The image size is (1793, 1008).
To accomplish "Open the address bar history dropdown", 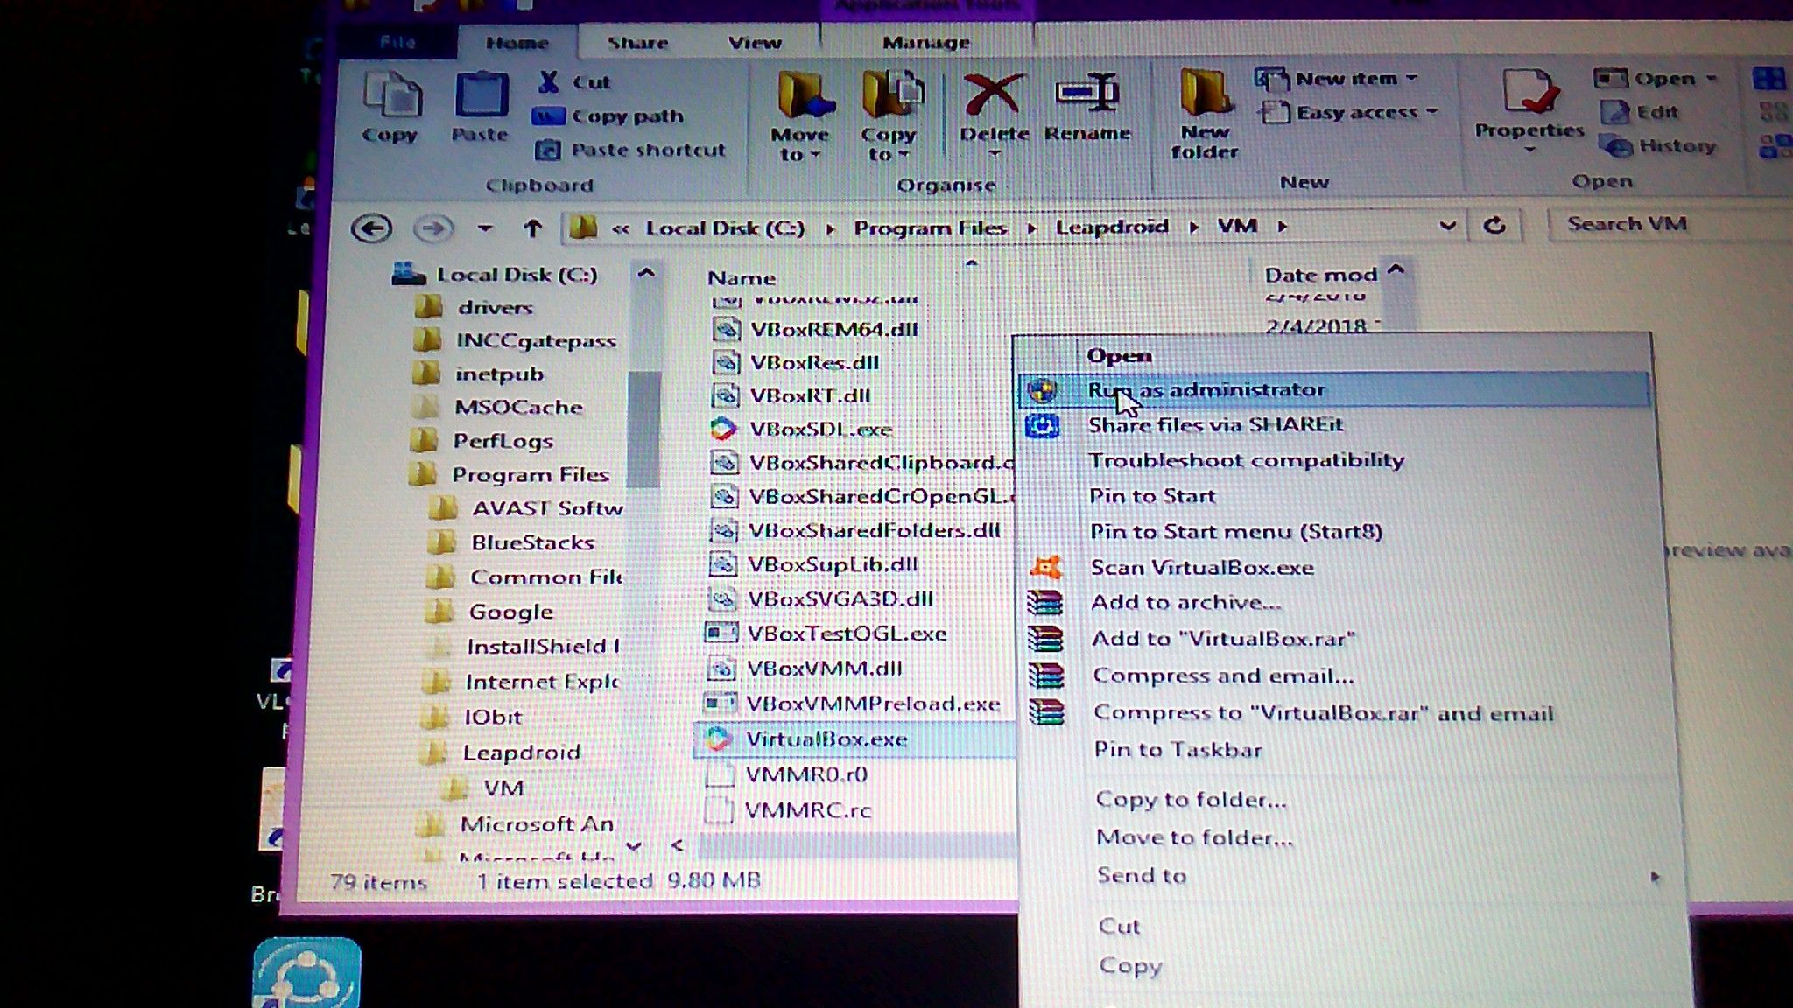I will 1447,226.
